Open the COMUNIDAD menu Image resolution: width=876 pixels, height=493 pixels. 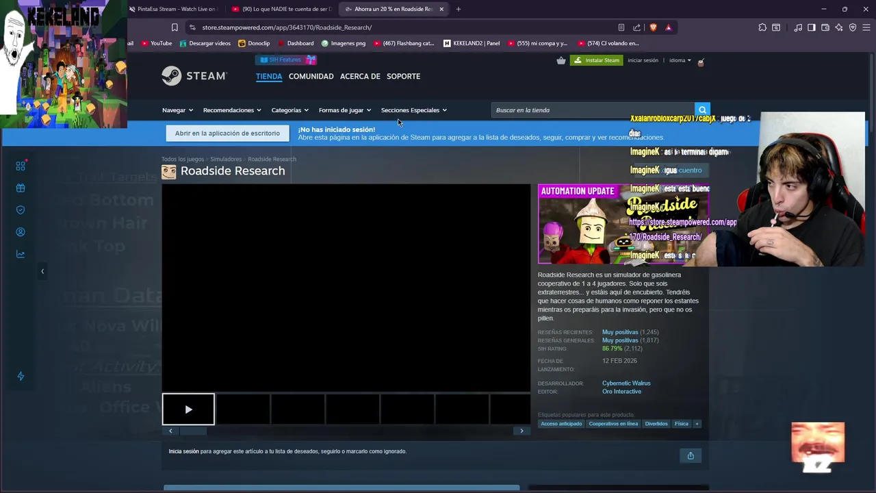pos(311,76)
